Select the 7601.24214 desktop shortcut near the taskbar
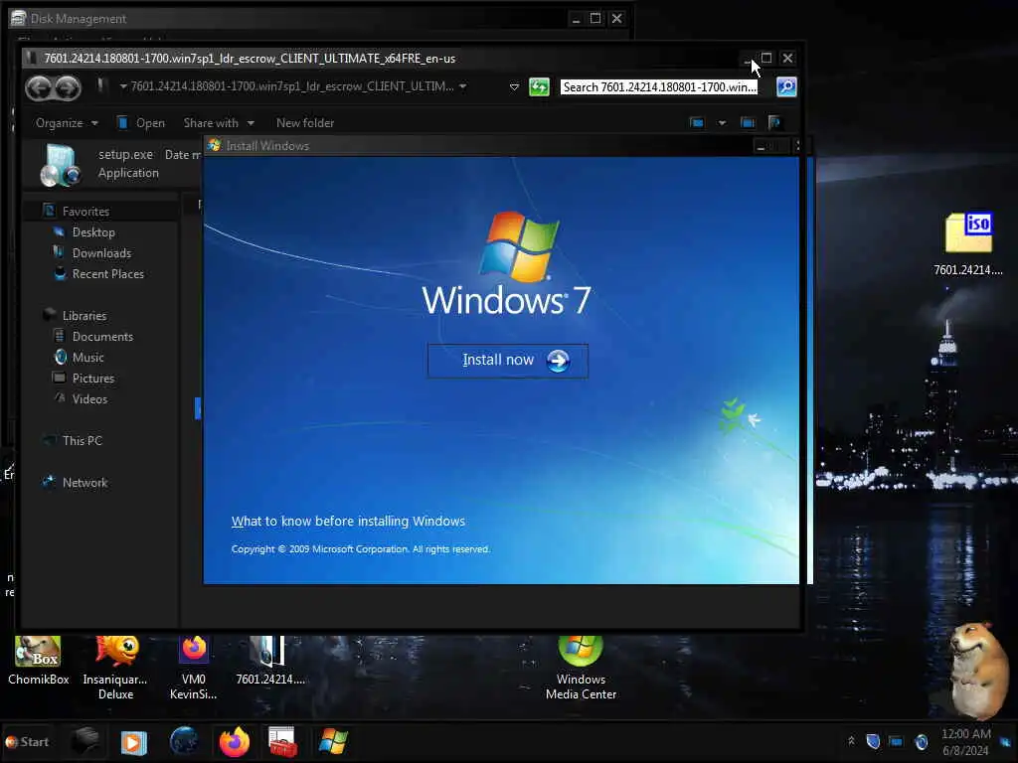The width and height of the screenshot is (1018, 763). [269, 662]
